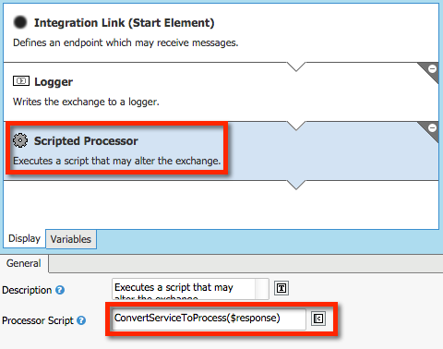Click the insertion arrow below Integration Link
This screenshot has width=443, height=349.
(x=296, y=66)
